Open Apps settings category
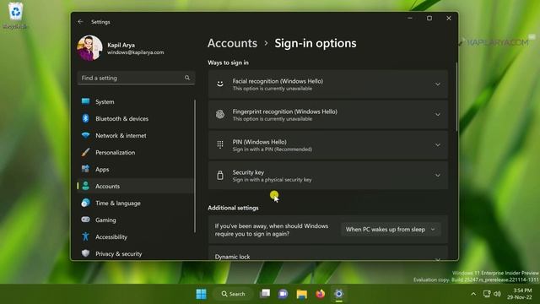The width and height of the screenshot is (540, 304). click(x=135, y=169)
